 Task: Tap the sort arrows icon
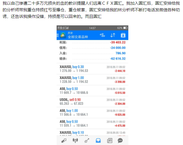[x=113, y=35]
